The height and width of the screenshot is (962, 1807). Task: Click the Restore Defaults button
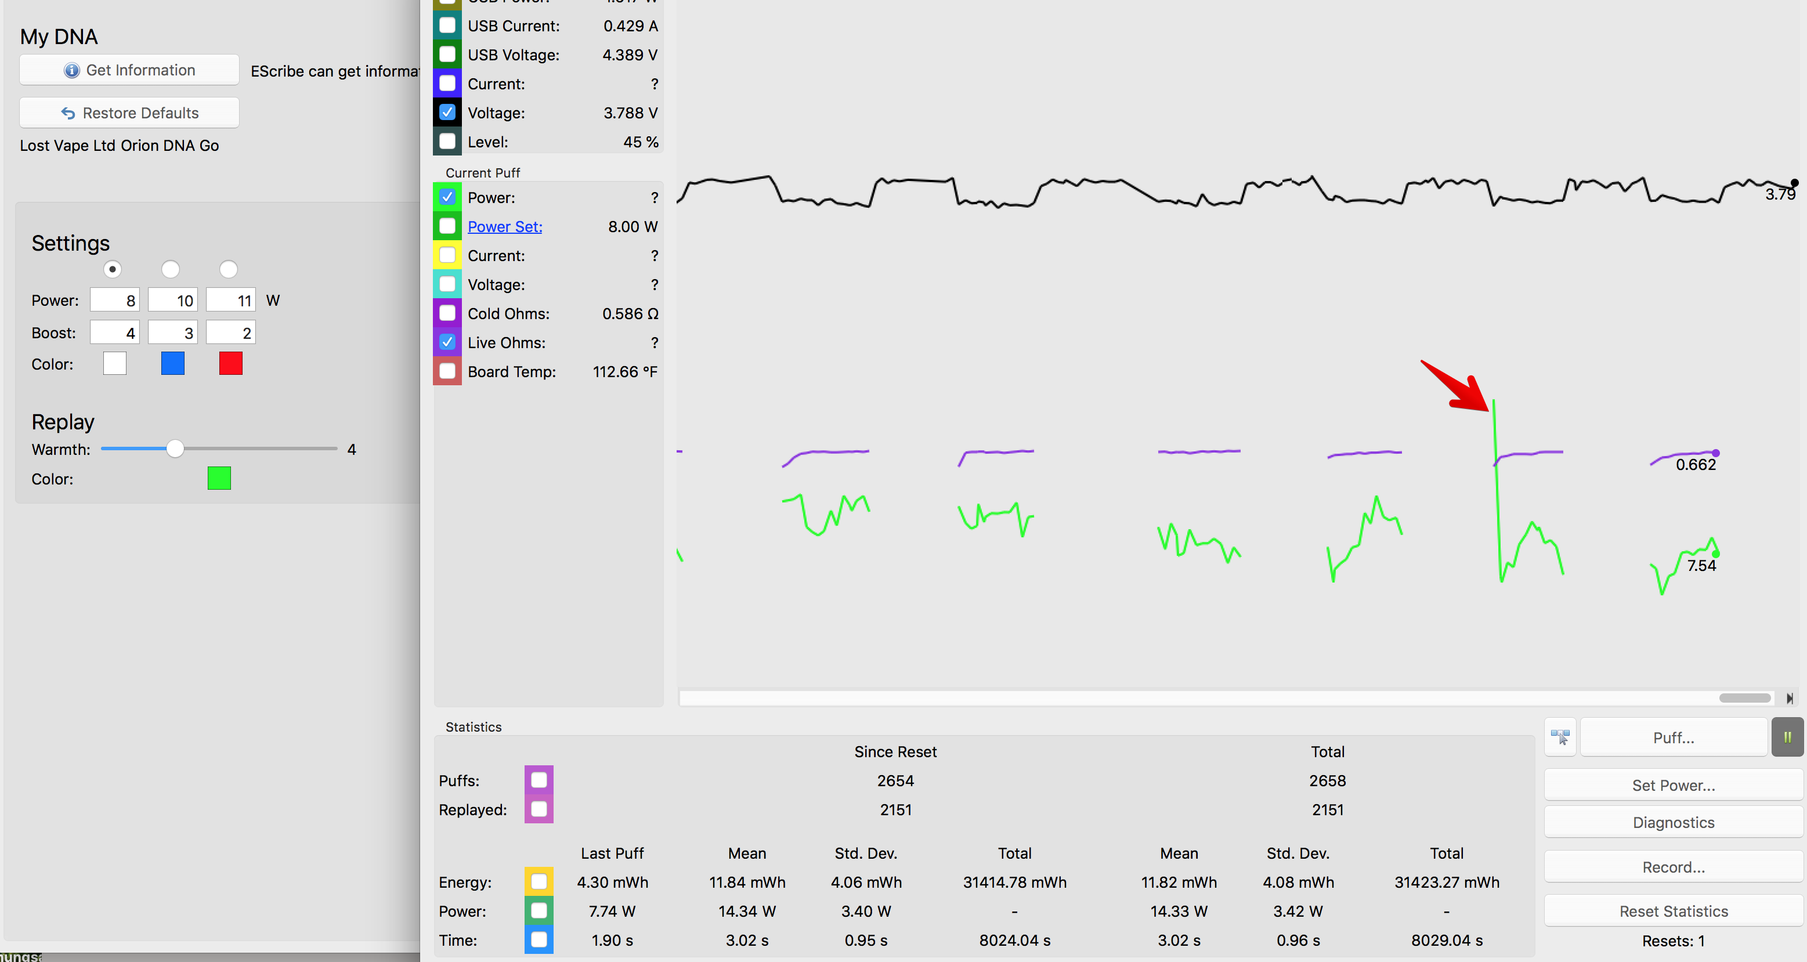pos(129,113)
